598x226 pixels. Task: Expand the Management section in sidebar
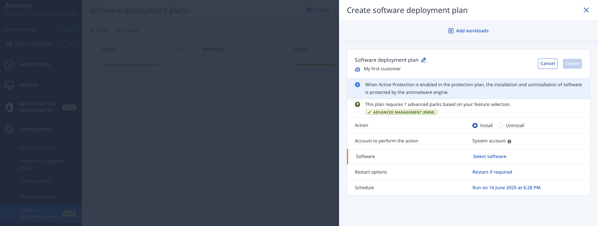pyautogui.click(x=36, y=129)
